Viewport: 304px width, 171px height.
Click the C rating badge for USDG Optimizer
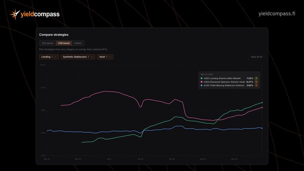256,82
